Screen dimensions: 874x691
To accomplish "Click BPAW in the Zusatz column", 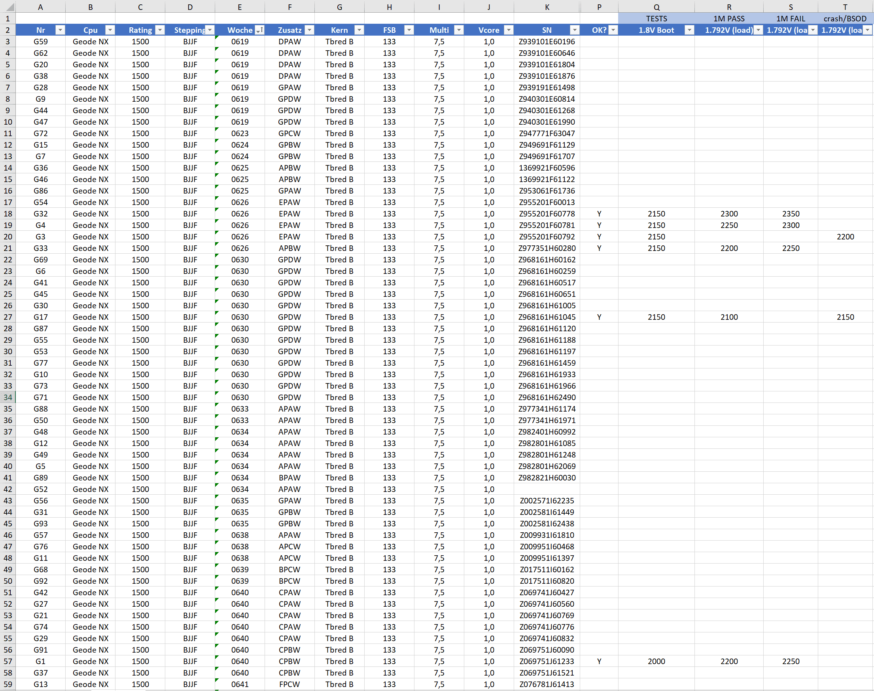I will click(289, 478).
